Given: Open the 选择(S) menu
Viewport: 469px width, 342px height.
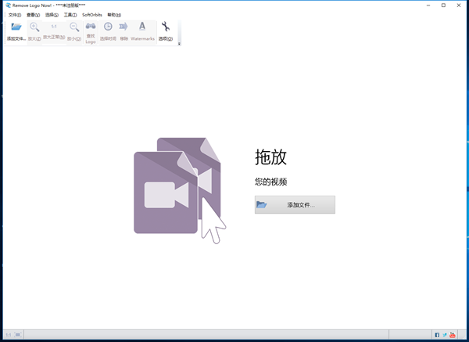Looking at the screenshot, I should [x=52, y=15].
